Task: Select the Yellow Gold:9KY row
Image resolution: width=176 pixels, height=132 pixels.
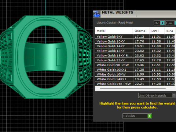Action: pos(135,37)
